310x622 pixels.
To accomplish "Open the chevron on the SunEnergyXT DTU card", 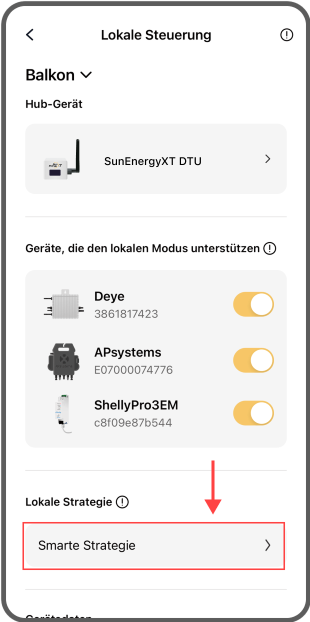I will tap(268, 159).
